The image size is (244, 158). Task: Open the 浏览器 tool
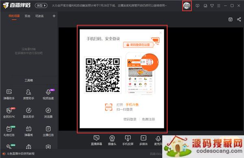coord(48,113)
